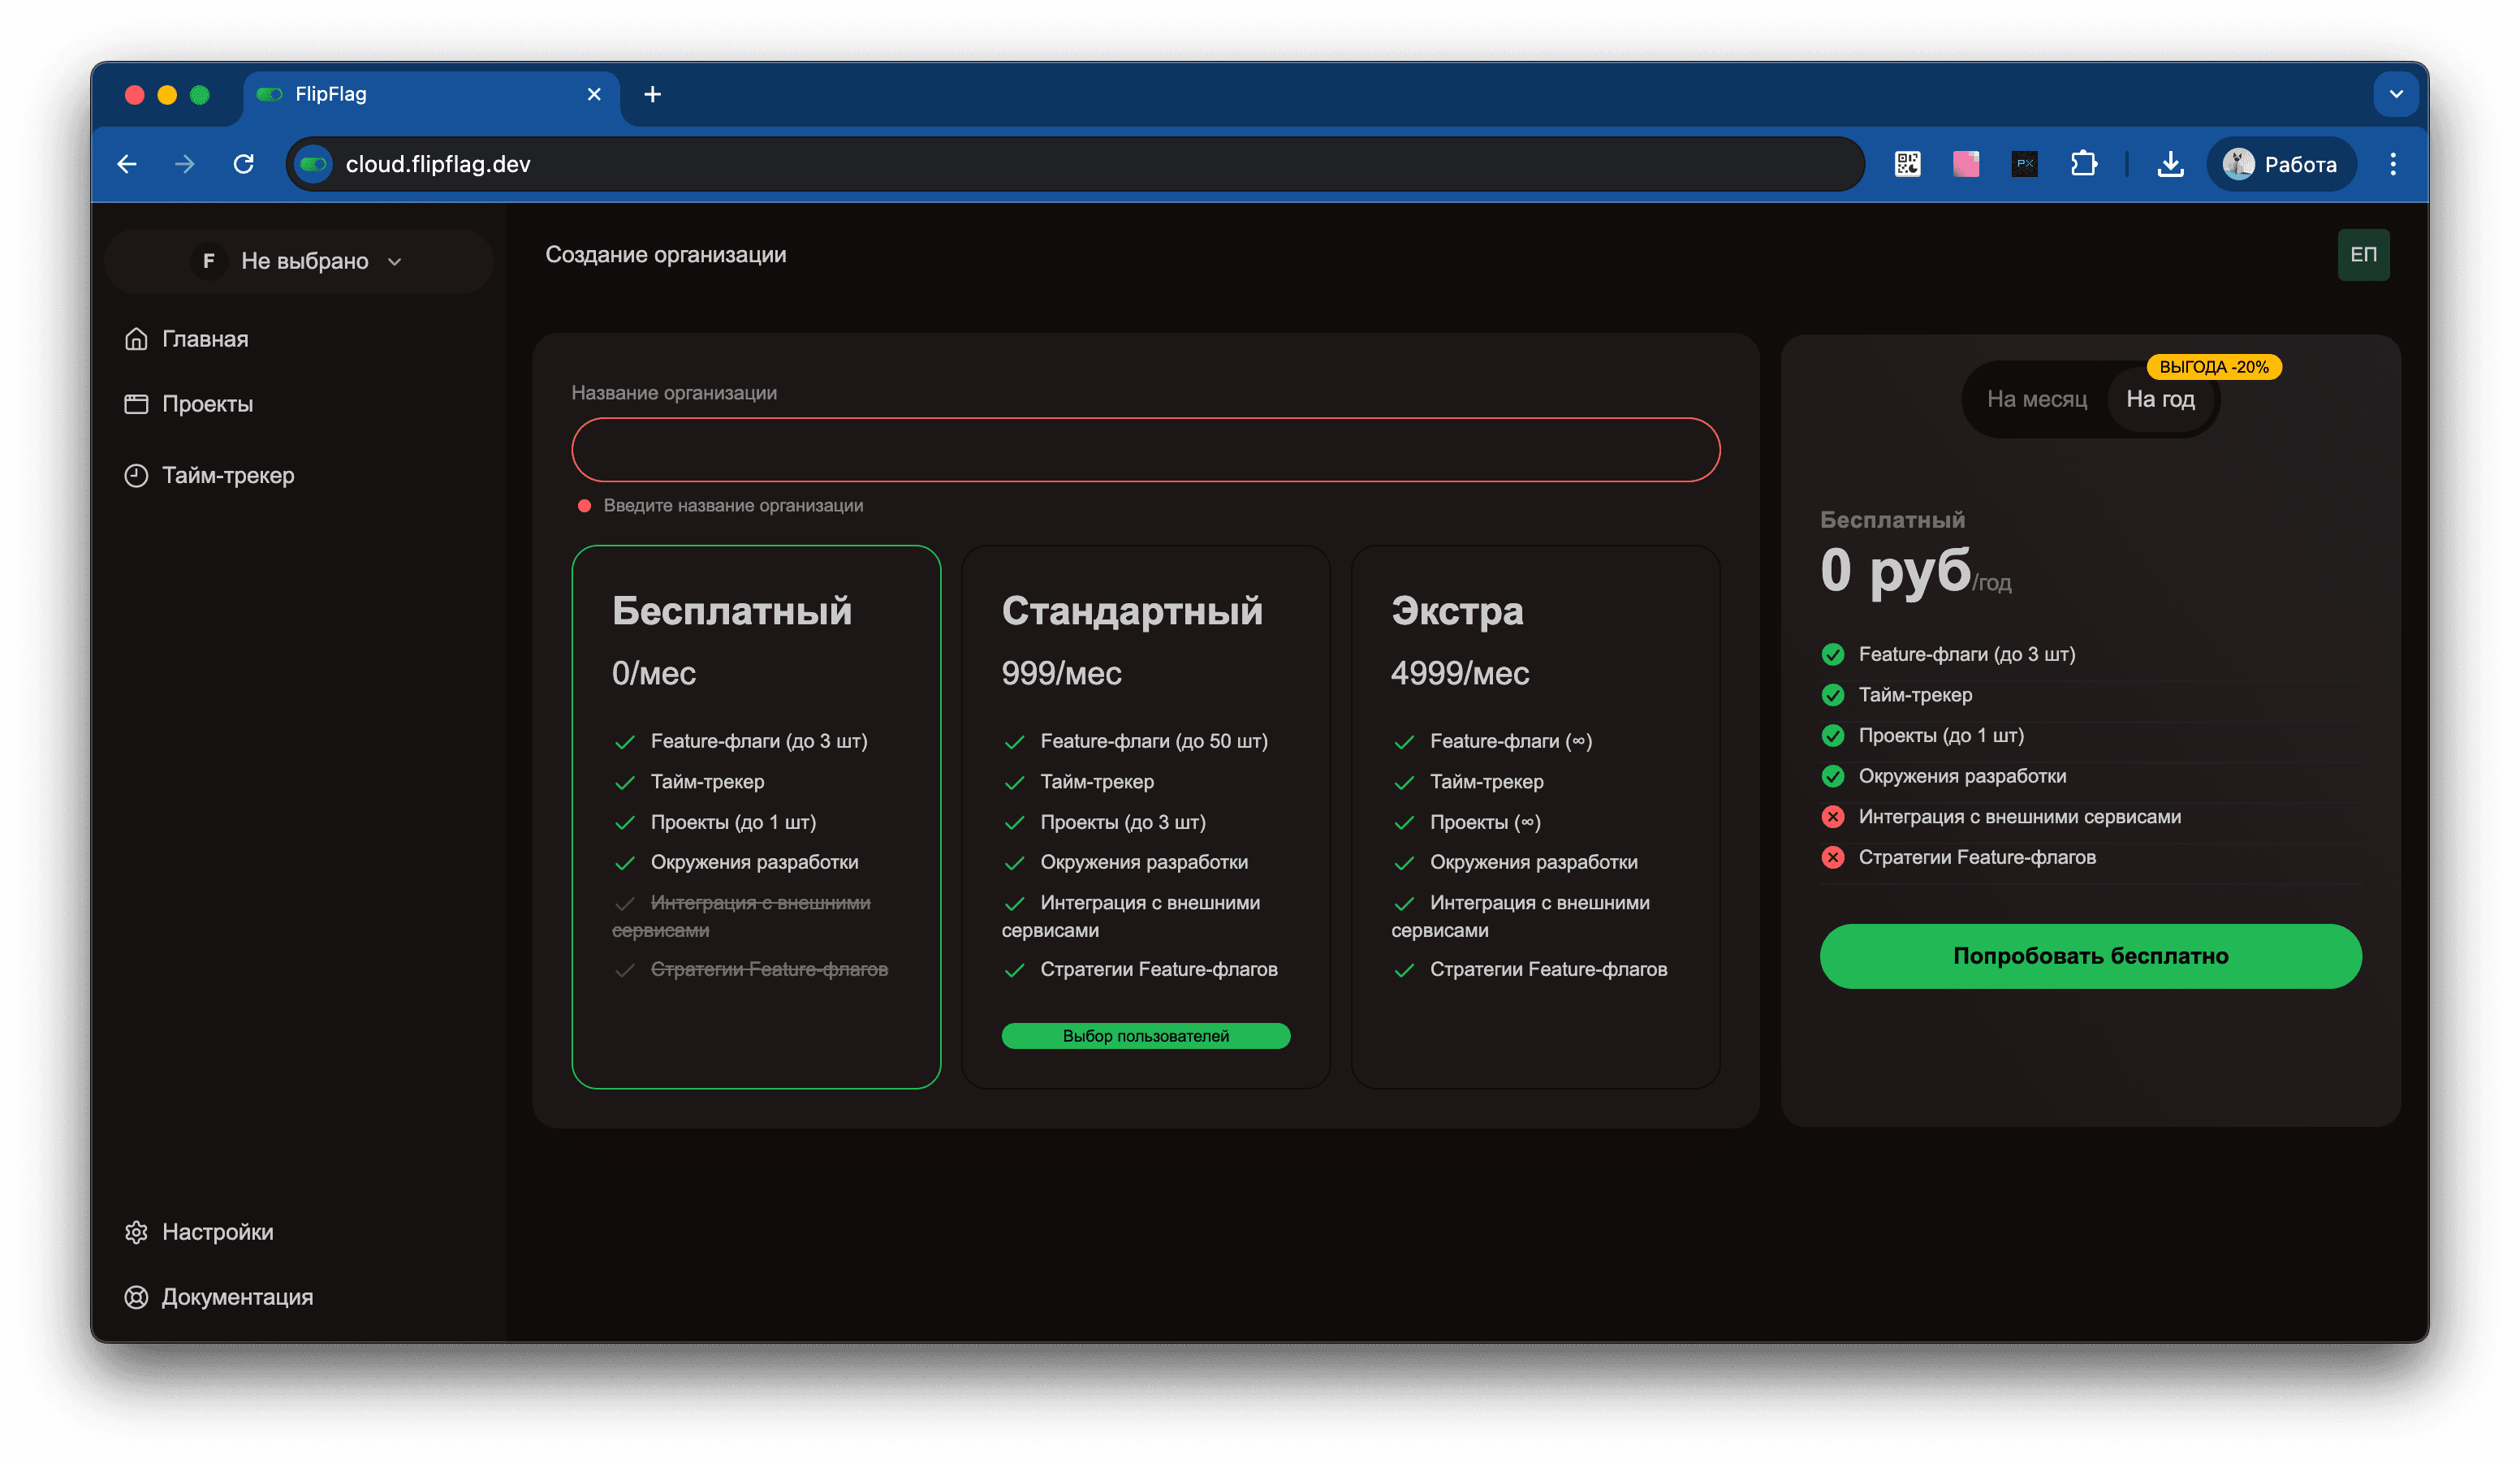Open the Документация section
The image size is (2520, 1463).
pos(237,1297)
